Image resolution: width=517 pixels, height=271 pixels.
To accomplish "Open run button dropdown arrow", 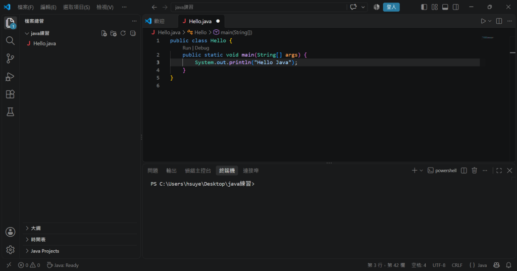I will [x=490, y=21].
